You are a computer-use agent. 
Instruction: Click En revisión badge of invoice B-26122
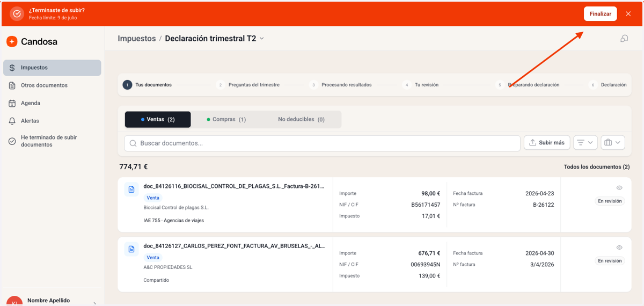pos(610,201)
